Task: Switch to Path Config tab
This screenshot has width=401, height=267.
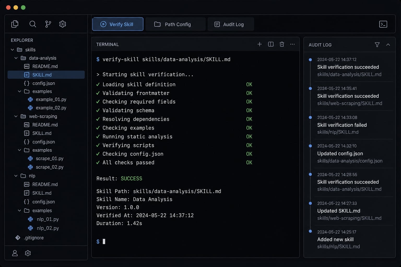Action: 175,24
